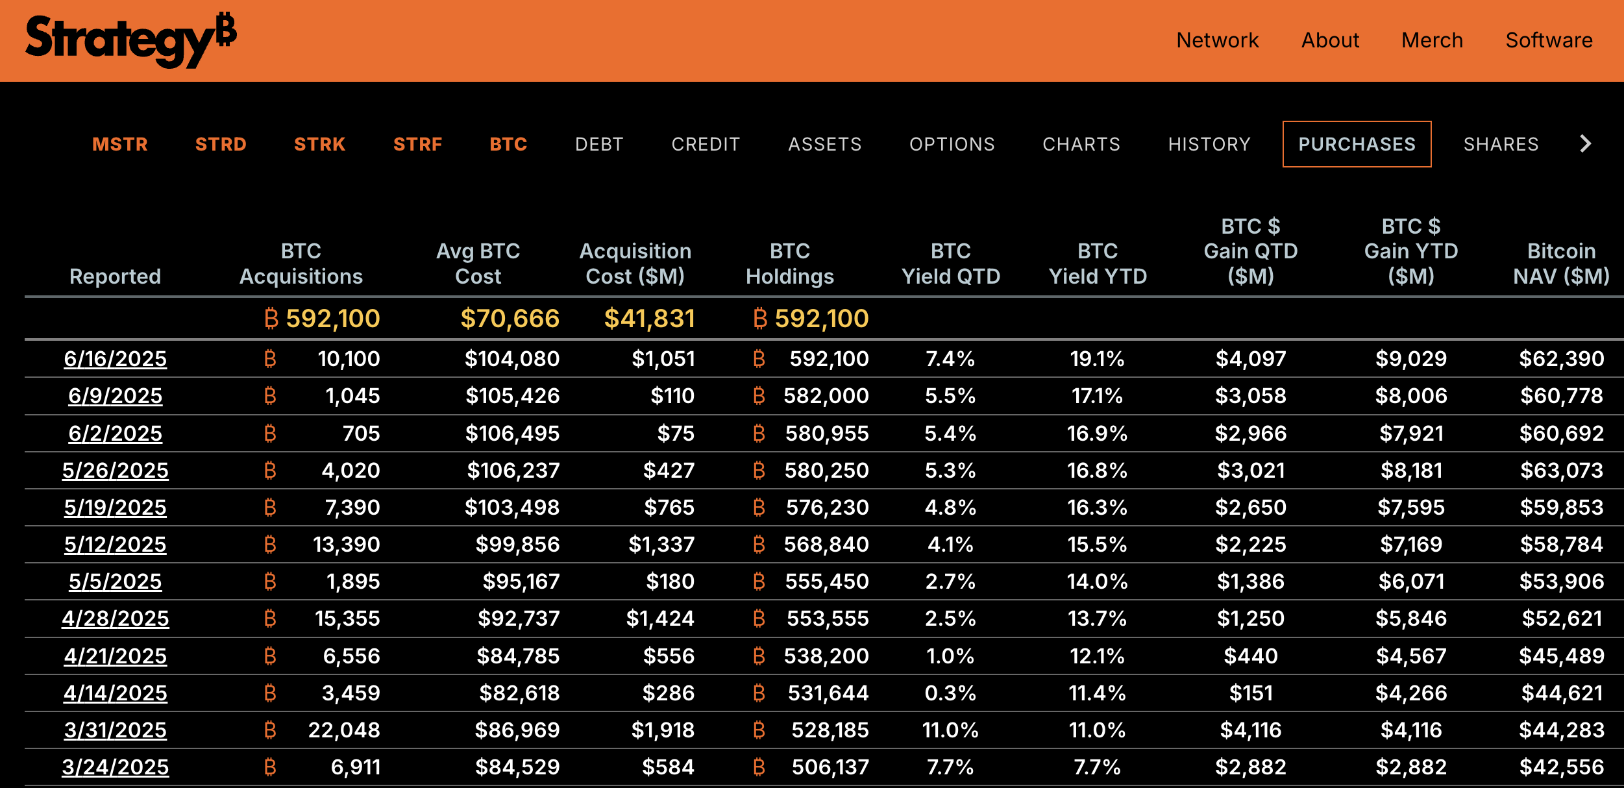
Task: Open the 5/12/2025 purchase report
Action: [115, 545]
